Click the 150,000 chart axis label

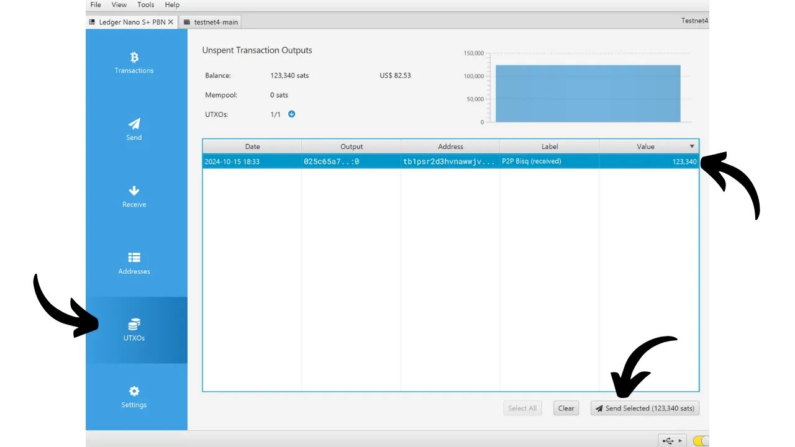tap(473, 53)
